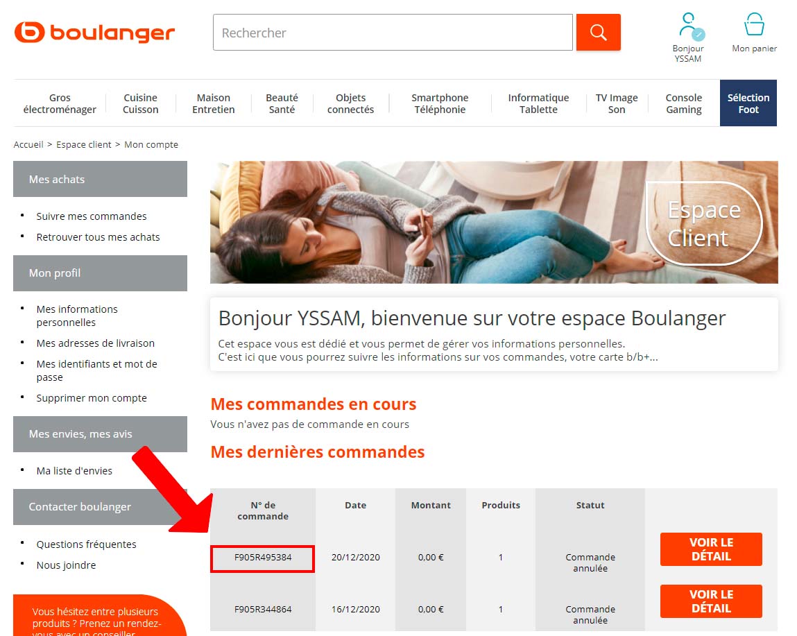Go to Espace client breadcrumb
797x636 pixels.
[83, 145]
